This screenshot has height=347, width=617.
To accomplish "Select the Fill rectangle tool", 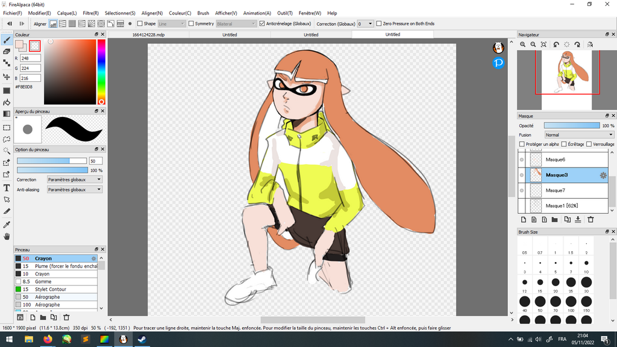I will [7, 90].
